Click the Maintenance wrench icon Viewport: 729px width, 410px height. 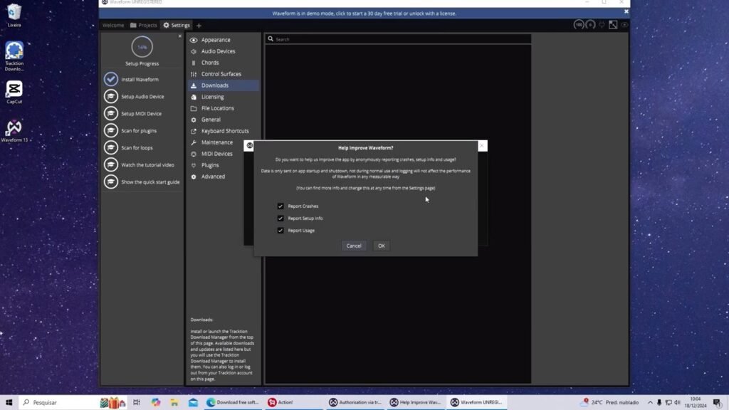194,142
